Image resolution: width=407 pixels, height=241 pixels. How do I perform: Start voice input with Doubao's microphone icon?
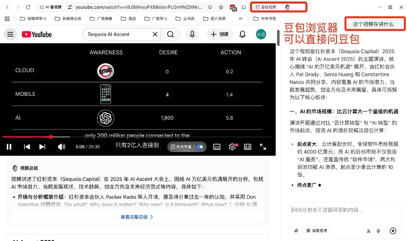[x=378, y=231]
